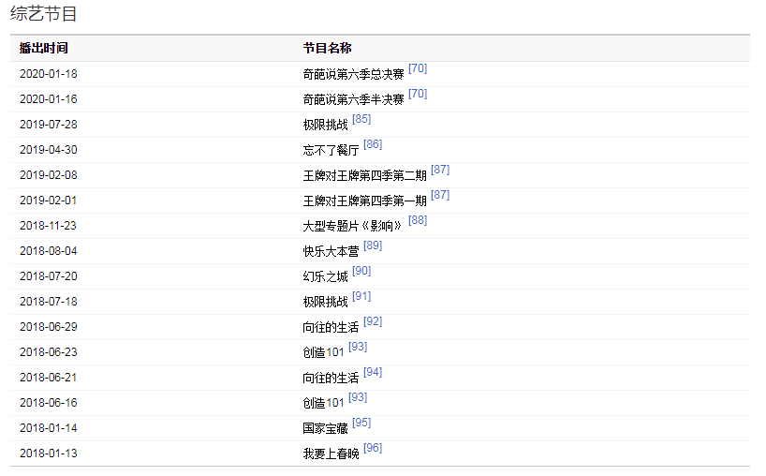The height and width of the screenshot is (476, 766).
Task: Open reference [90] next to 幻乐之城
Action: pos(361,271)
